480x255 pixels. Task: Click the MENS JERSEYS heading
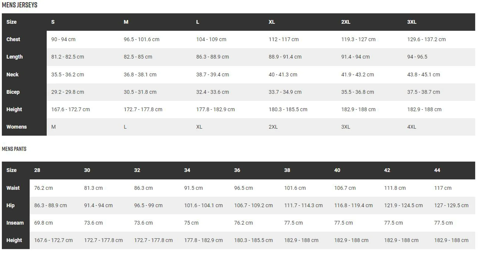point(19,5)
